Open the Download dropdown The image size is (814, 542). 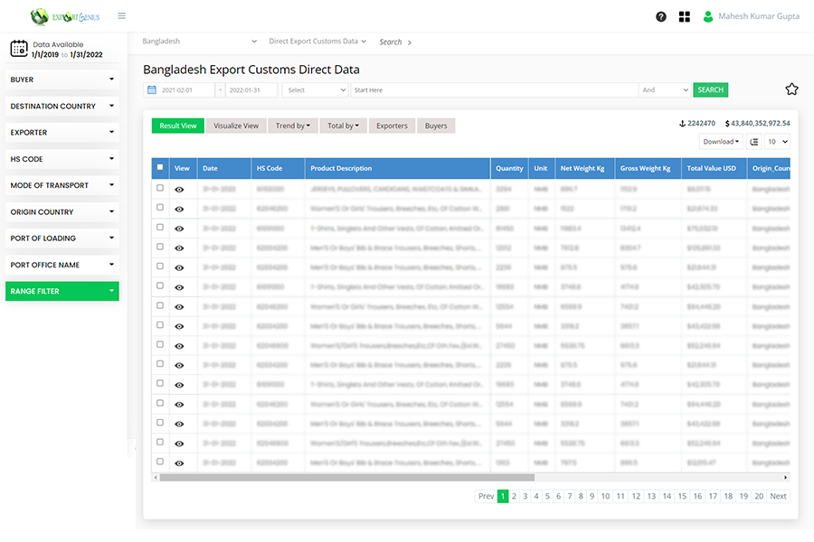(721, 142)
